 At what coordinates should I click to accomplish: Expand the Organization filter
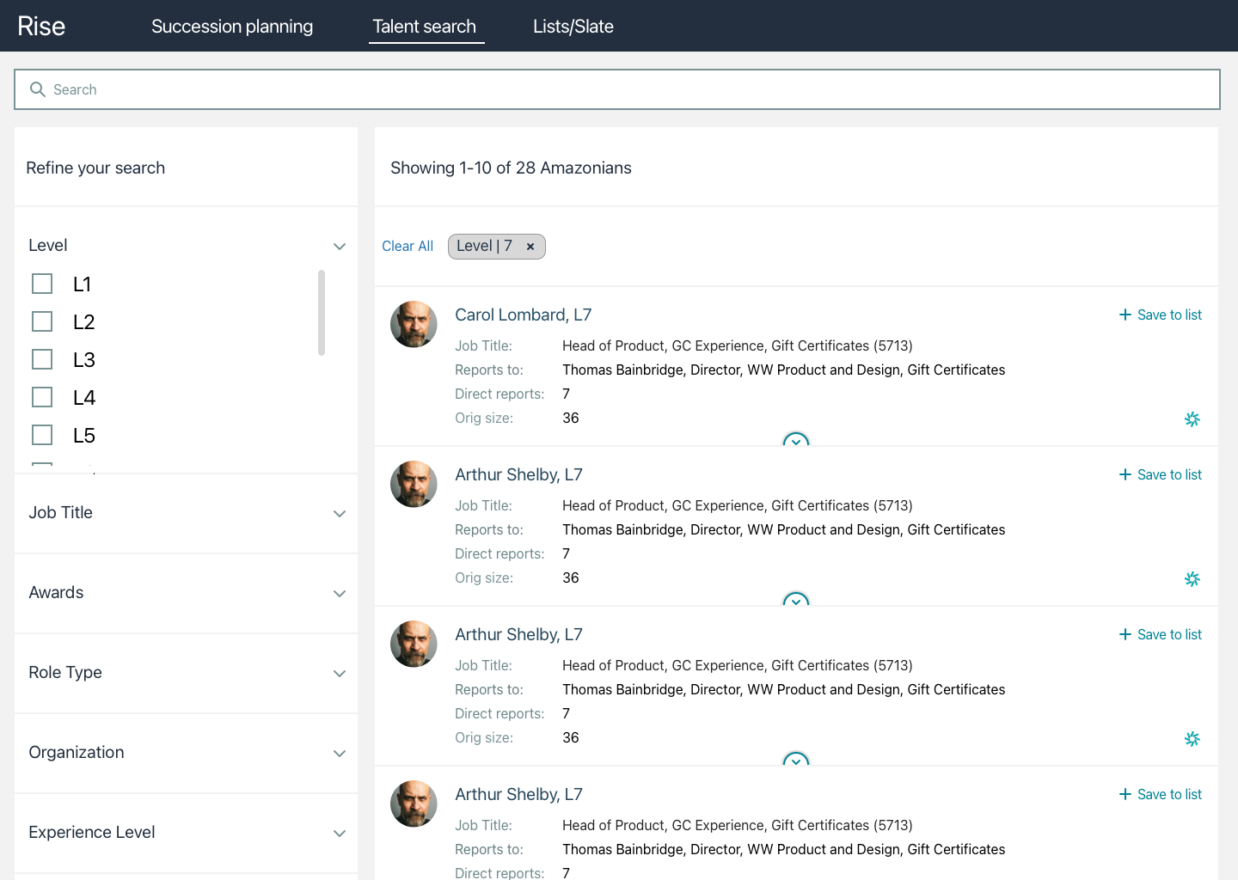pos(340,754)
